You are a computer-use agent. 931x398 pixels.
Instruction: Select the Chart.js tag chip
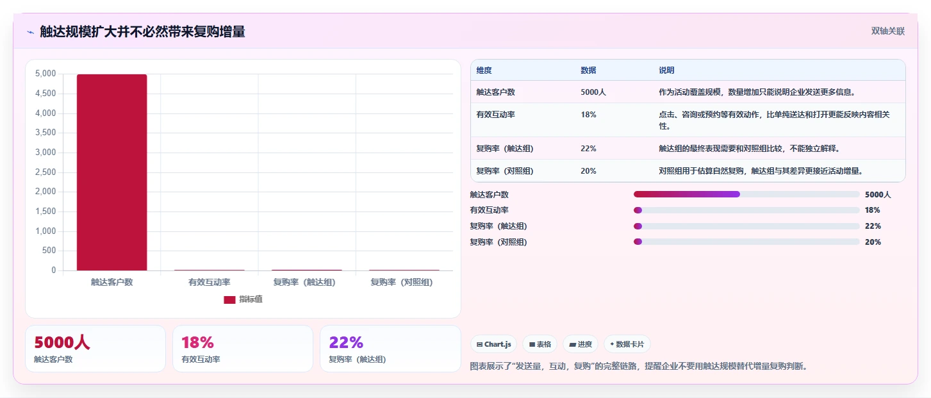493,344
